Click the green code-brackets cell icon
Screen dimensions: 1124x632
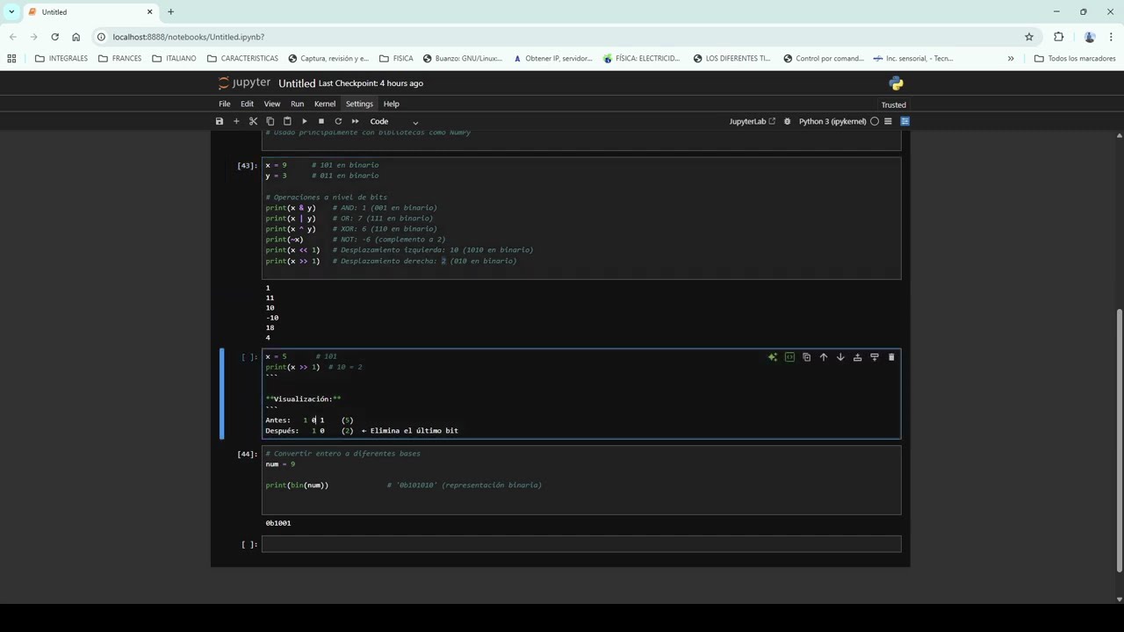coord(789,357)
